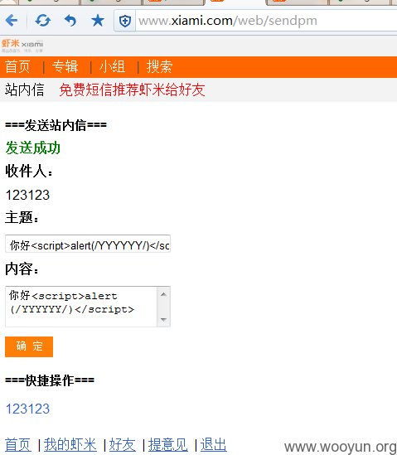Go back with the browser back arrow
Image resolution: width=397 pixels, height=455 pixels.
12,21
